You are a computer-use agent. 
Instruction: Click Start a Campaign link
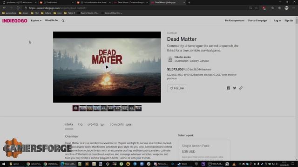click(x=257, y=20)
